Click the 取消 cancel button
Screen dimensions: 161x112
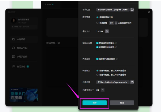click(x=122, y=103)
